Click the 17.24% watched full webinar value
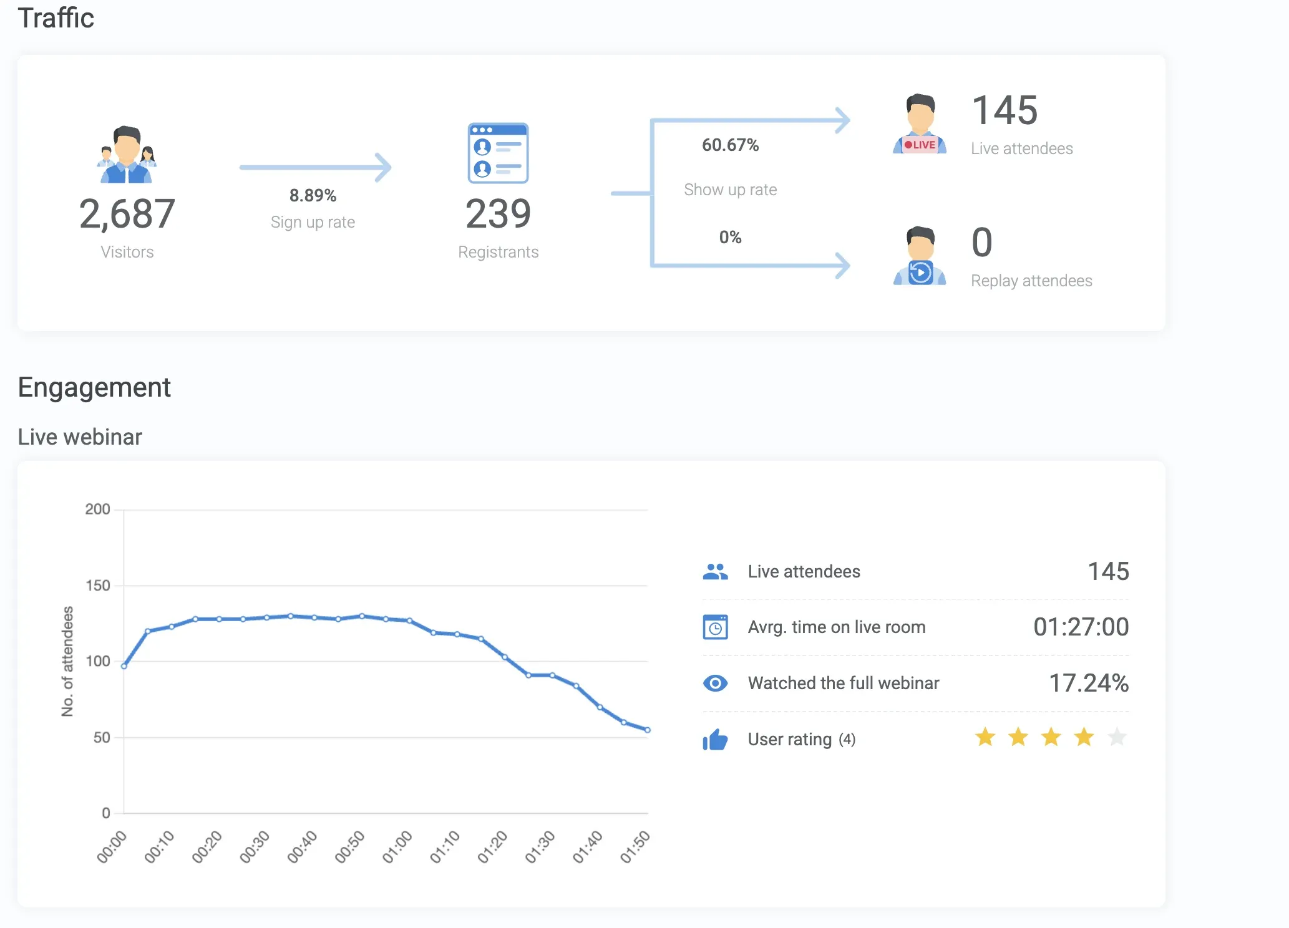The height and width of the screenshot is (928, 1289). pyautogui.click(x=1089, y=683)
